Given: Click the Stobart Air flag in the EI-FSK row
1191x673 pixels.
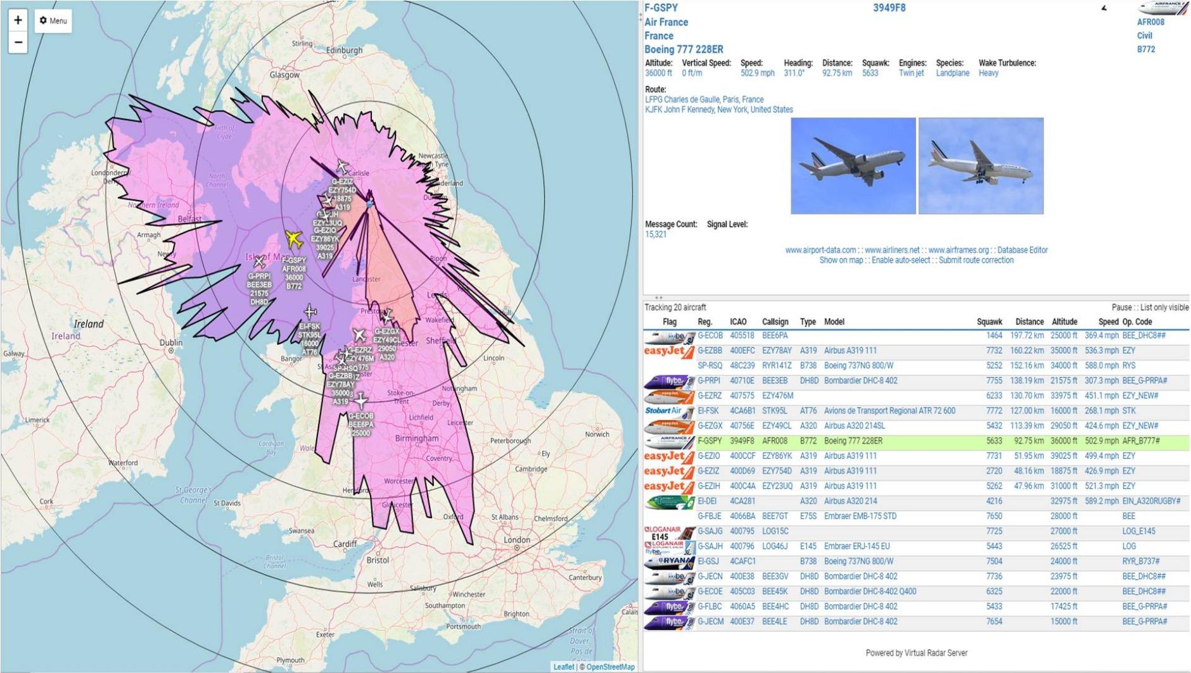Looking at the screenshot, I should [669, 412].
